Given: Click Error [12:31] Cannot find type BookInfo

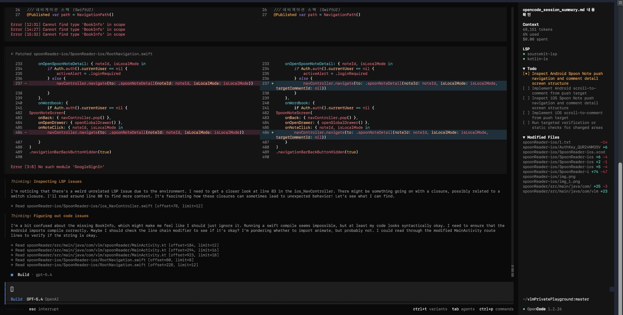Looking at the screenshot, I should click(68, 24).
